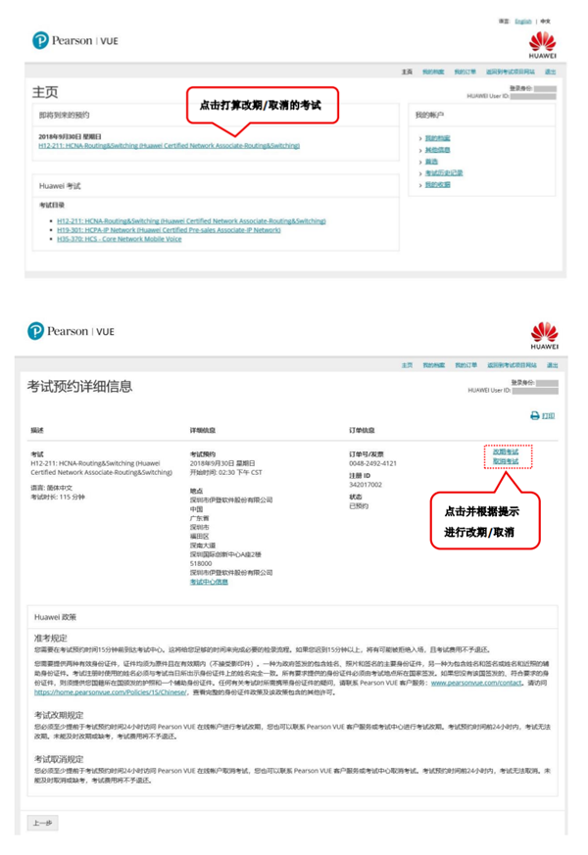This screenshot has height=855, width=588.
Task: Click 退出 in the 主页 page nav bar
Action: [551, 71]
